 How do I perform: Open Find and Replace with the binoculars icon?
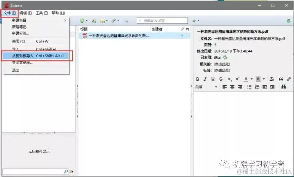[283, 87]
